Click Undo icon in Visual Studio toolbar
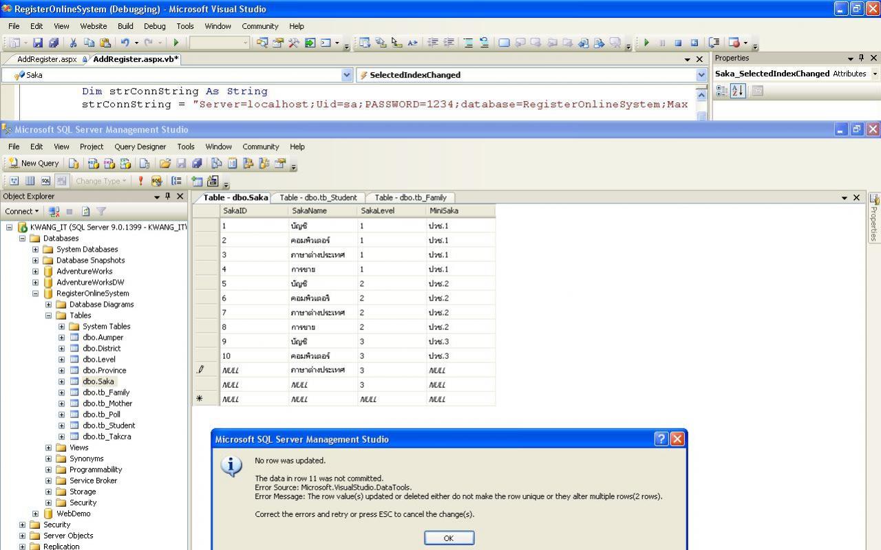Image resolution: width=881 pixels, height=550 pixels. (125, 43)
